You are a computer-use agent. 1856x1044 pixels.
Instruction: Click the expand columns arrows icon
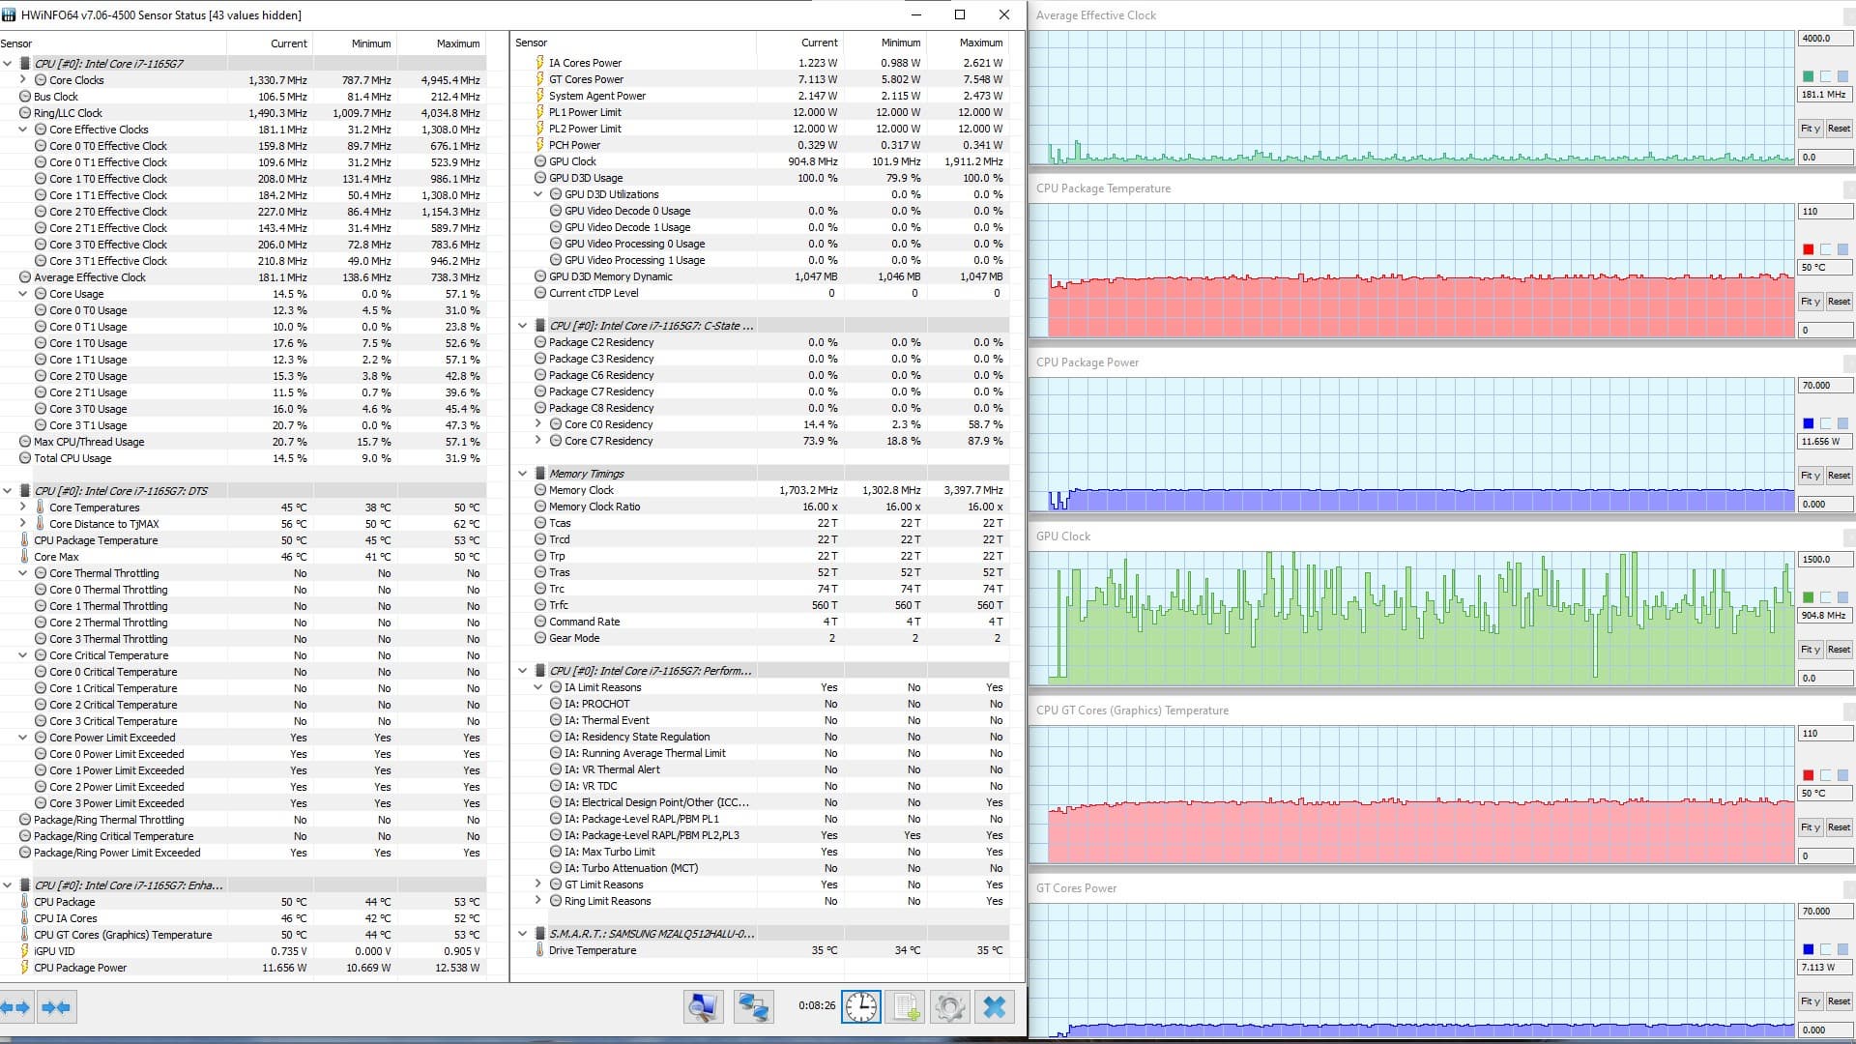(16, 1007)
